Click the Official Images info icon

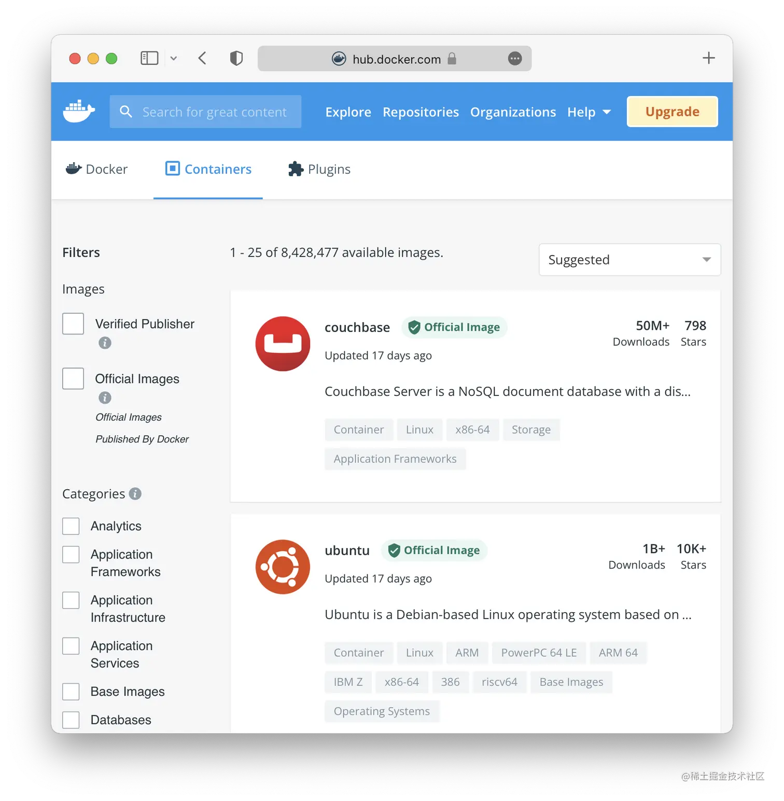(105, 398)
